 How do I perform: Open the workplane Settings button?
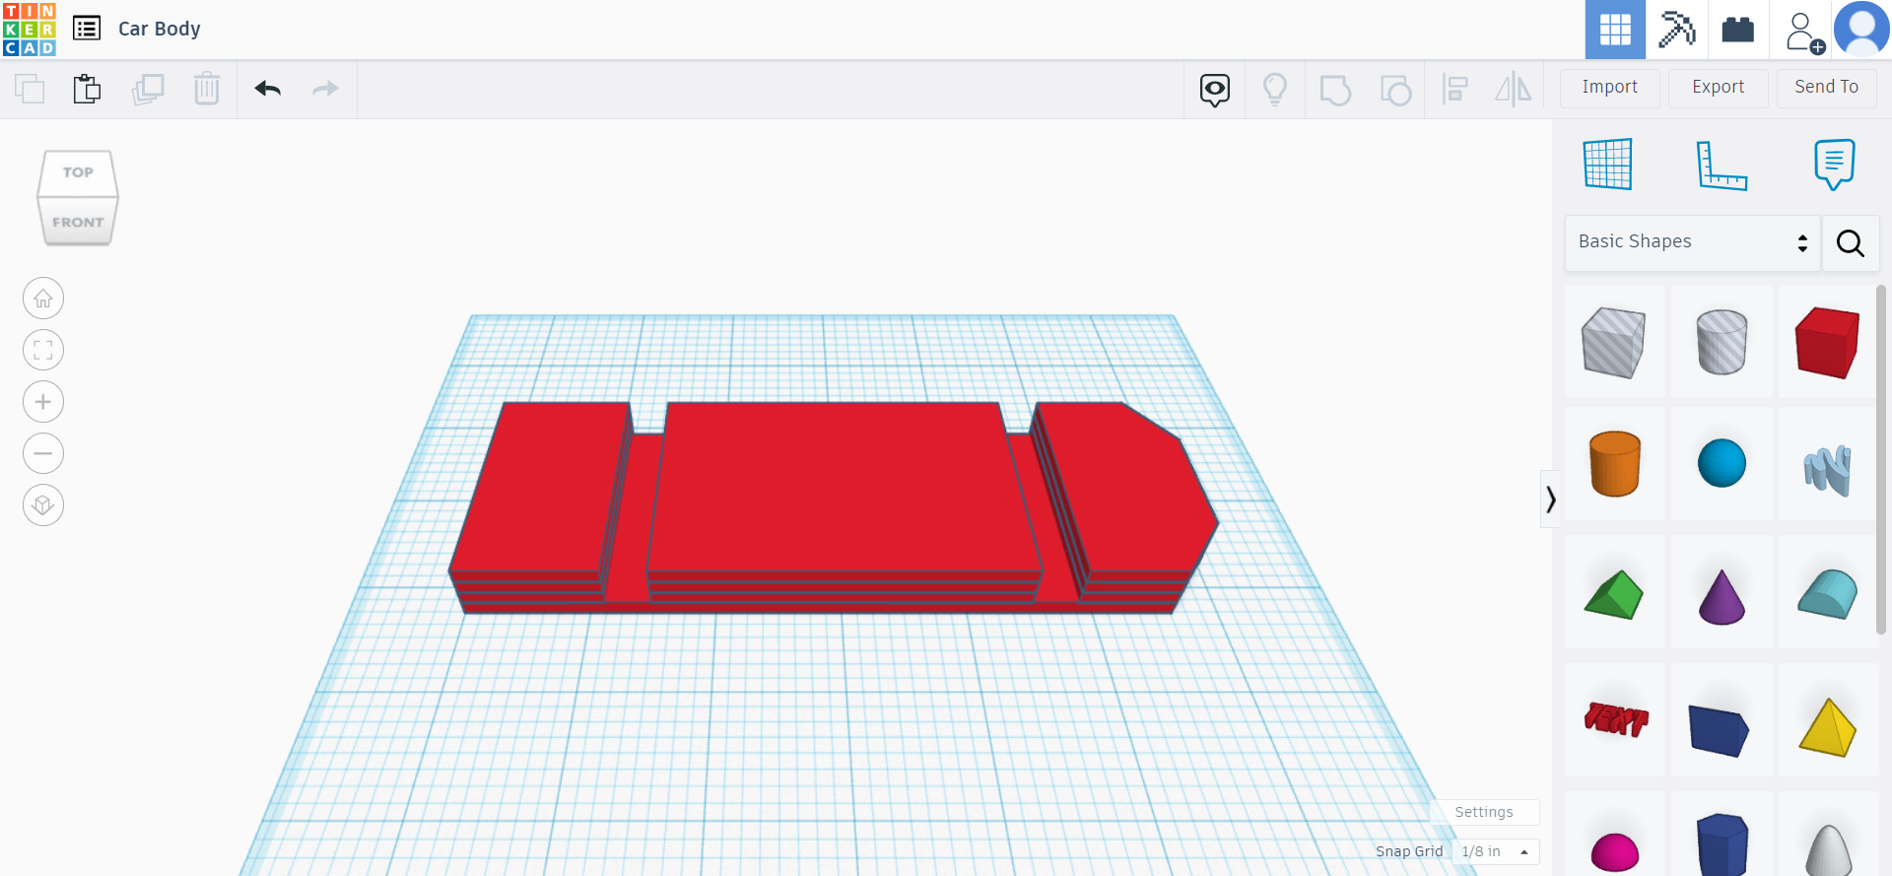tap(1484, 812)
